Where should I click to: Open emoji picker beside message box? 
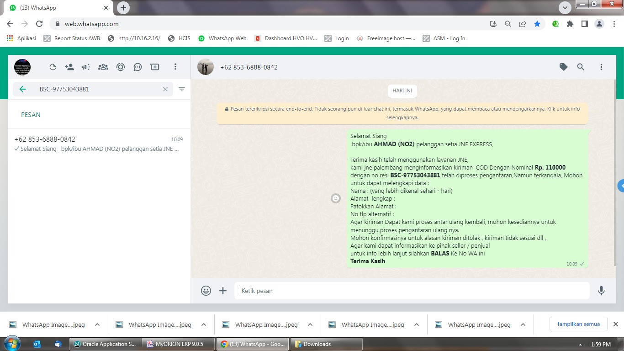tap(206, 291)
